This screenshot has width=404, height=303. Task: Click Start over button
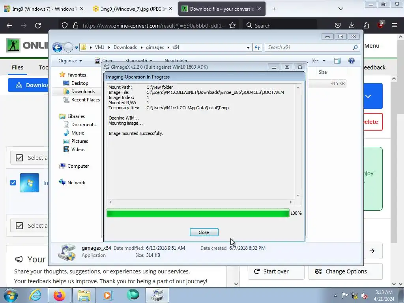tap(276, 271)
